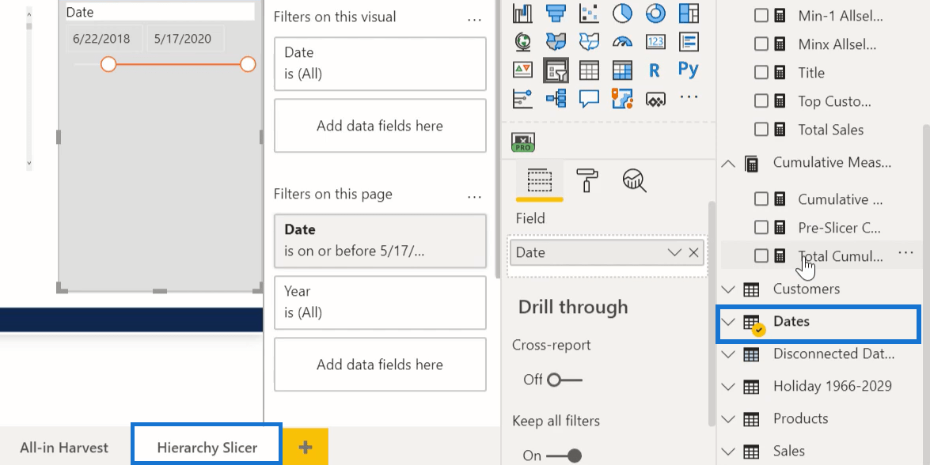Select the Donut chart visual
The image size is (930, 465).
tap(655, 13)
